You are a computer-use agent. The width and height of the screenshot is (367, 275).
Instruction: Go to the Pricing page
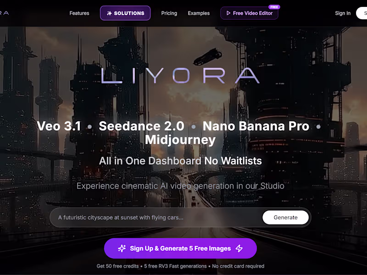coord(169,13)
